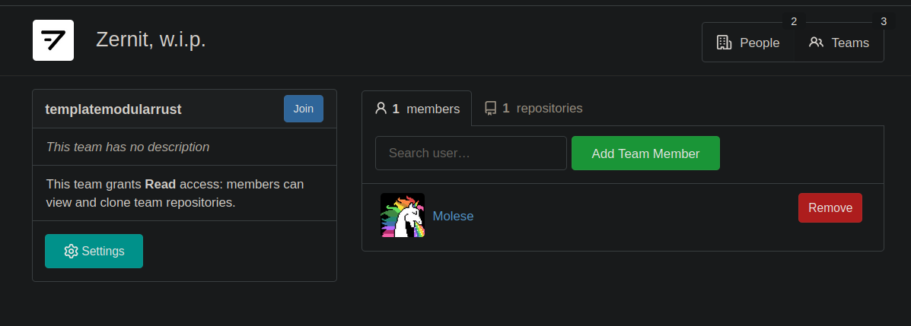Click the Add Team Member button
Viewport: 911px width, 326px height.
point(645,154)
